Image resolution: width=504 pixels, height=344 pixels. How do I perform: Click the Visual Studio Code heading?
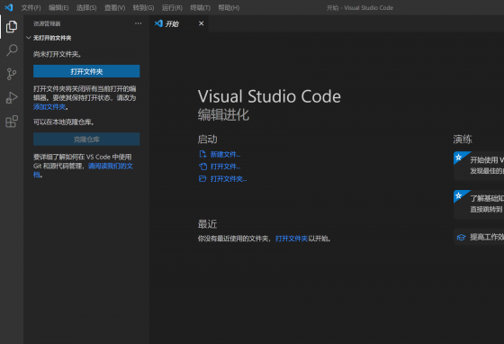269,96
